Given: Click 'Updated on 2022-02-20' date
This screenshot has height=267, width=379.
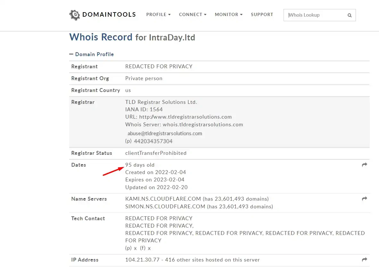Looking at the screenshot, I should click(156, 187).
